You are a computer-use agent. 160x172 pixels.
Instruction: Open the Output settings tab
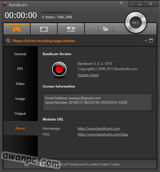[20, 114]
